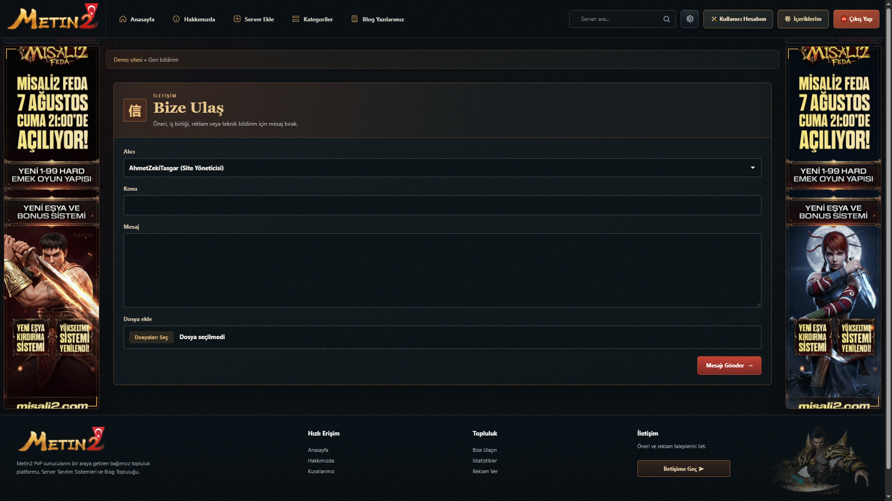Expand the Alıcı recipient dropdown
This screenshot has width=892, height=501.
click(x=442, y=168)
